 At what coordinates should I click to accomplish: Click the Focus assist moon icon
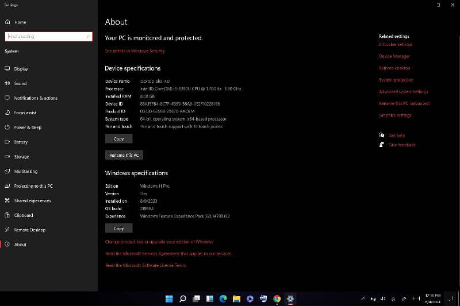coord(7,113)
